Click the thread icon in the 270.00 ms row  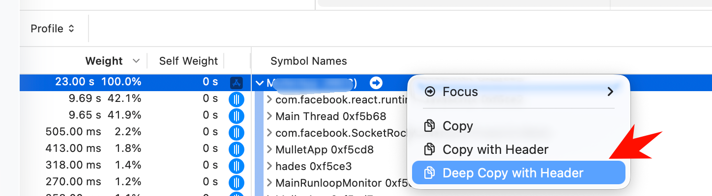point(237,182)
